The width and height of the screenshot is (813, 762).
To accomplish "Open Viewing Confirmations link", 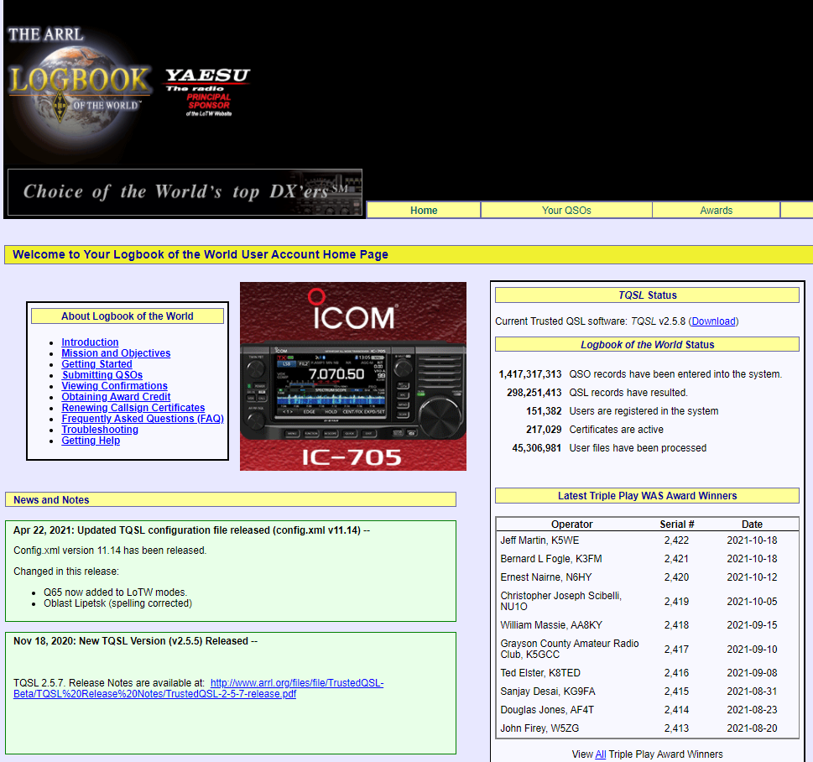I will pyautogui.click(x=114, y=386).
